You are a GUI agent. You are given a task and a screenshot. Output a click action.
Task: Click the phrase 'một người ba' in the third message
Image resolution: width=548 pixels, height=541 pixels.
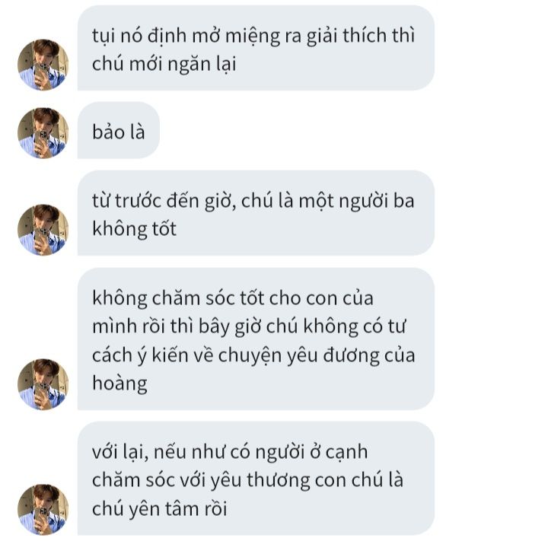[356, 202]
